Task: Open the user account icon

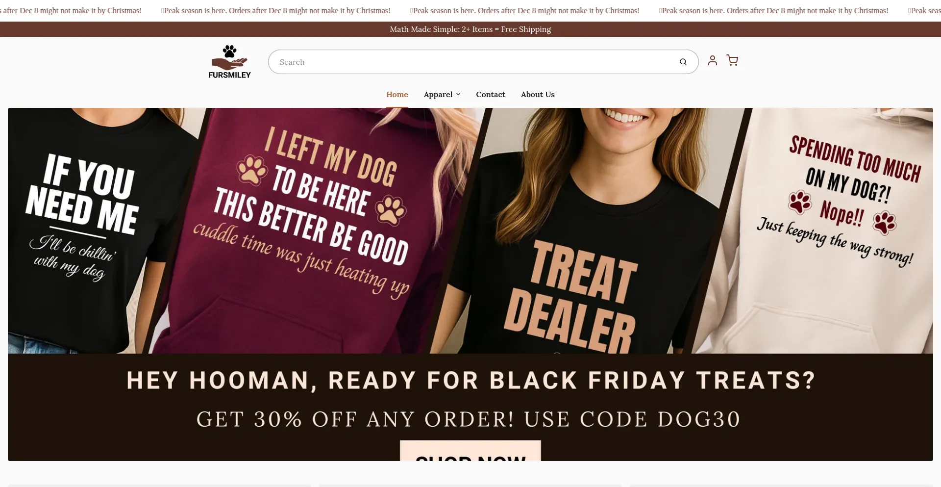Action: 713,60
